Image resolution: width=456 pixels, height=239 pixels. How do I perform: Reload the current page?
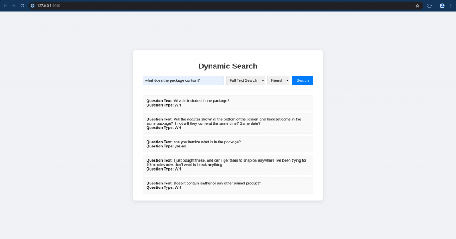(22, 6)
